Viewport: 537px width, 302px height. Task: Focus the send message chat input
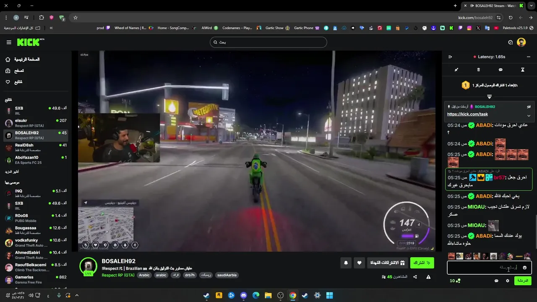[x=489, y=268]
